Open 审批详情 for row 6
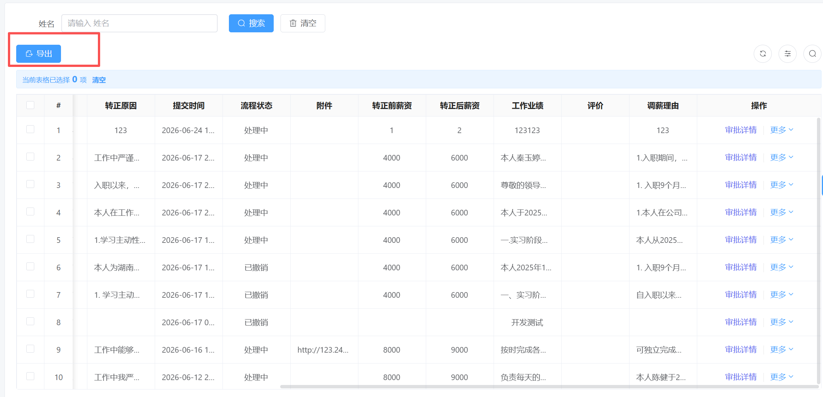823x397 pixels. [741, 267]
